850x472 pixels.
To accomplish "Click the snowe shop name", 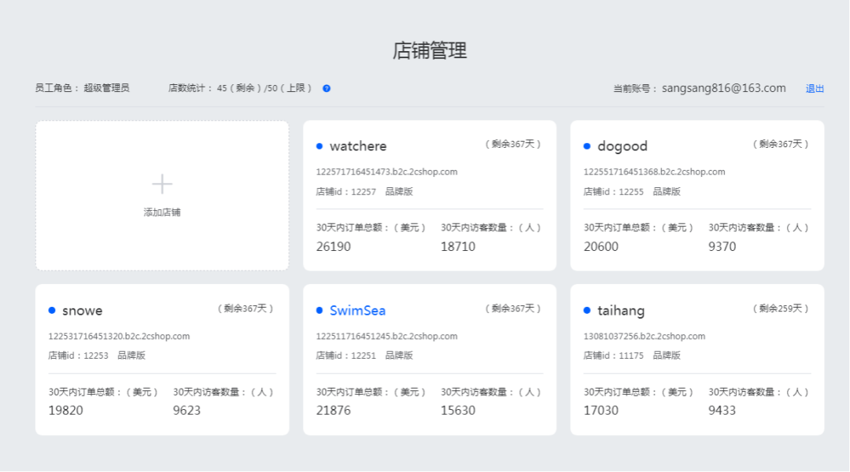I will (x=83, y=310).
